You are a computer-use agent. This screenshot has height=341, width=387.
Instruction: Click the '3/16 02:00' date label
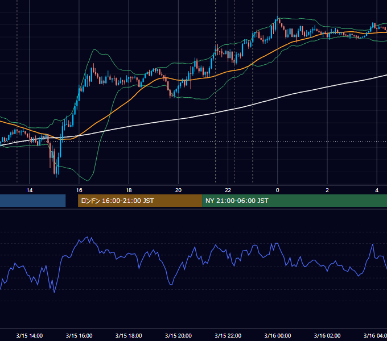327,335
